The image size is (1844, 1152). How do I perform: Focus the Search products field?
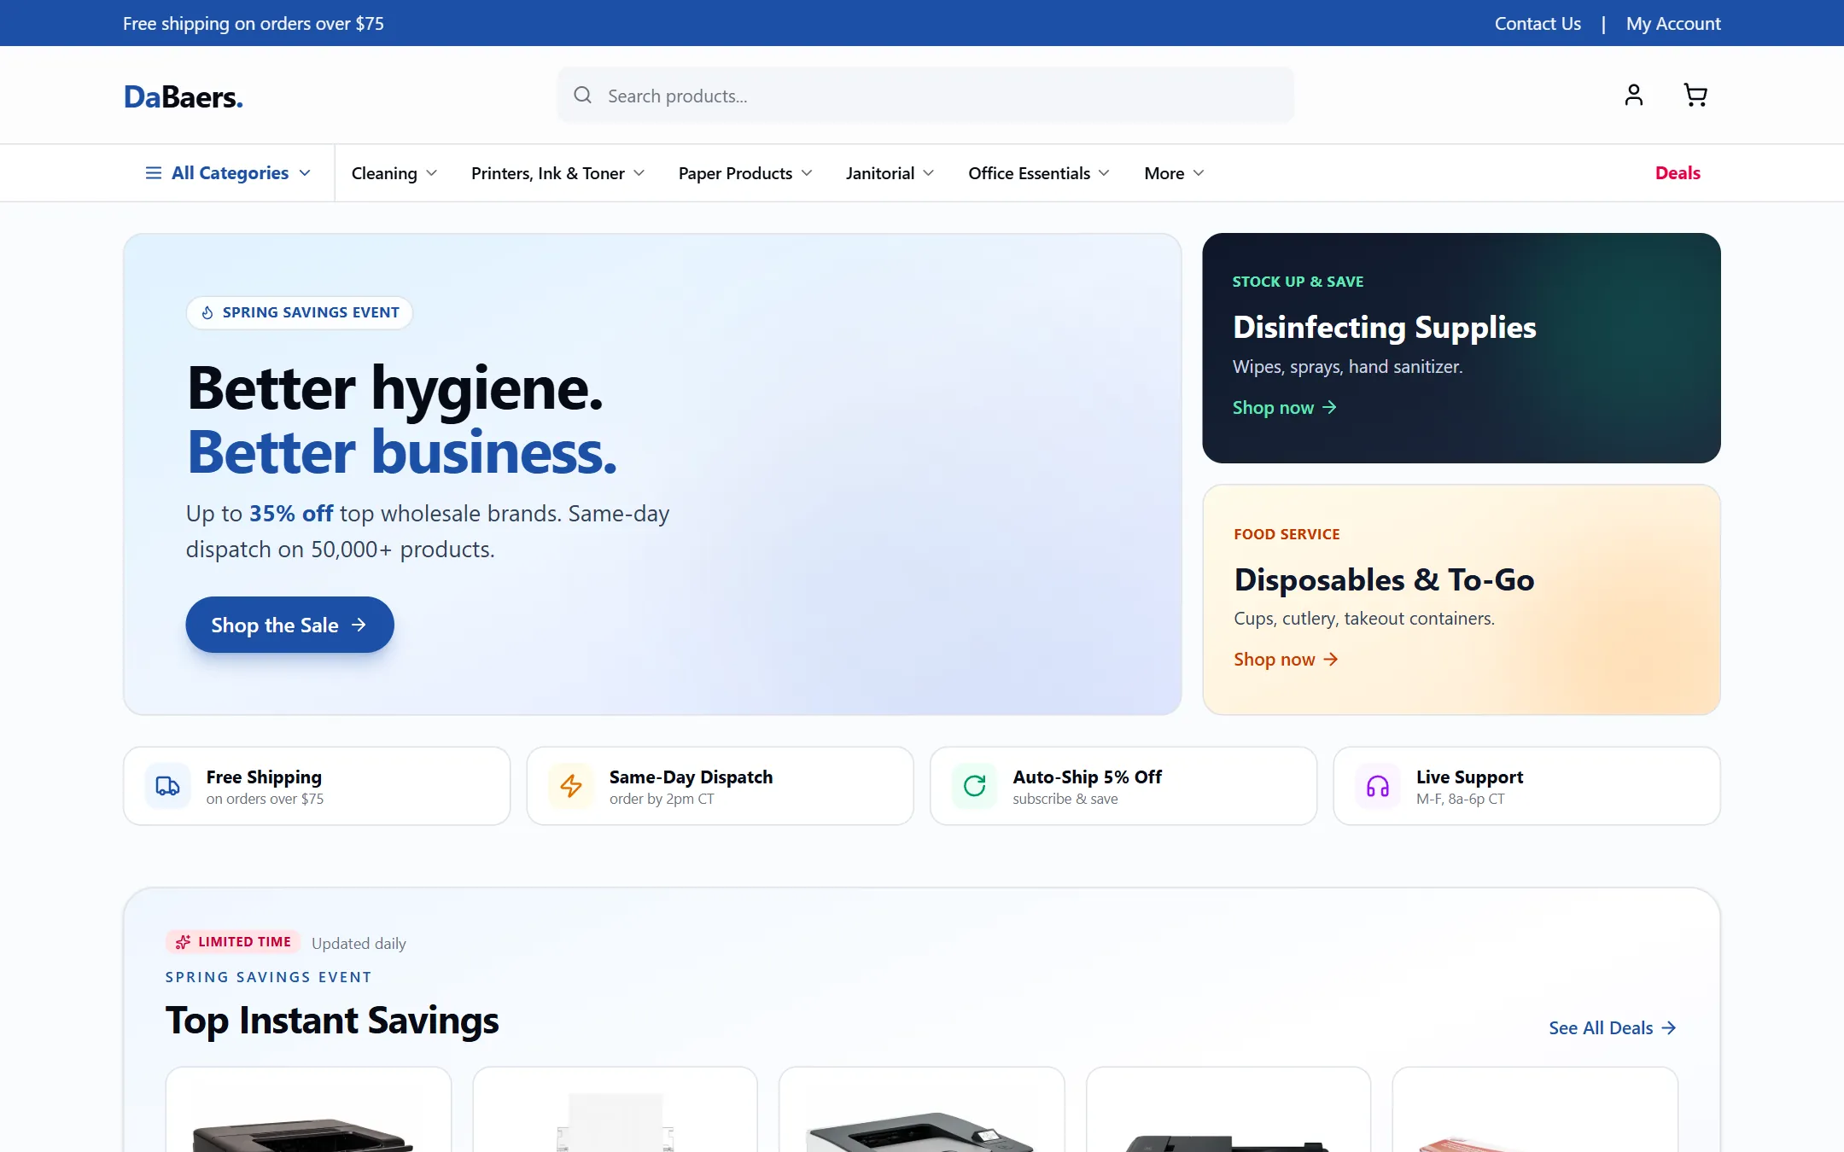[x=925, y=96]
